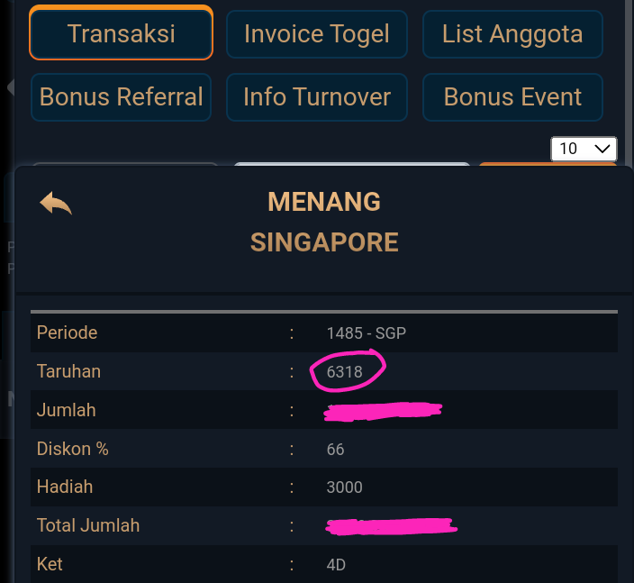634x583 pixels.
Task: Click the Hadiah row label
Action: pyautogui.click(x=65, y=487)
